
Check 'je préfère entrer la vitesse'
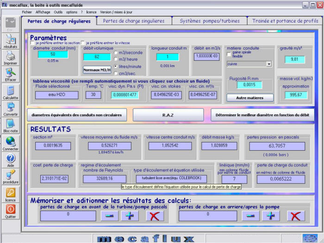coord(83,43)
